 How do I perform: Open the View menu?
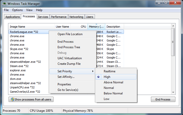[x=29, y=10]
